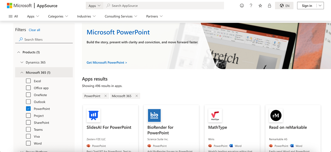
Task: Open the Consulting Services menu
Action: coord(121,16)
